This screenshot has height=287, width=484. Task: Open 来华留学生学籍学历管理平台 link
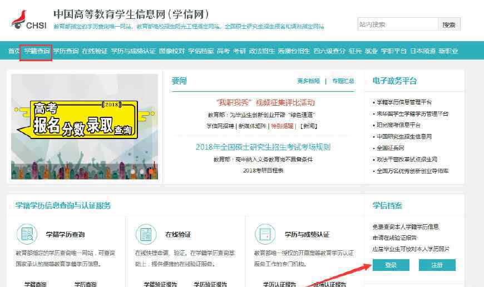(x=412, y=113)
